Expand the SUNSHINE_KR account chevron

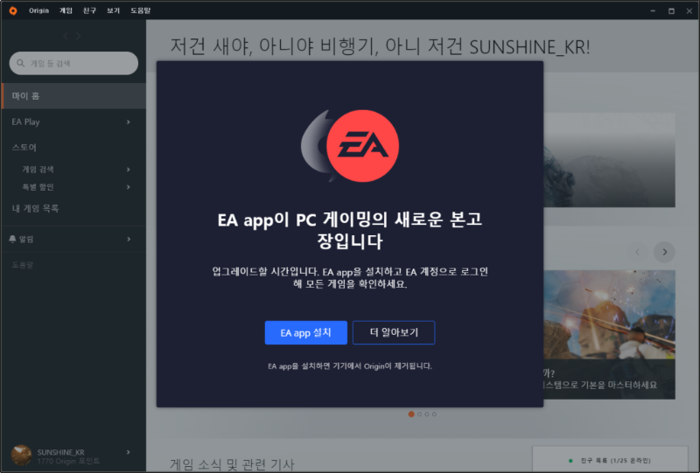click(129, 453)
